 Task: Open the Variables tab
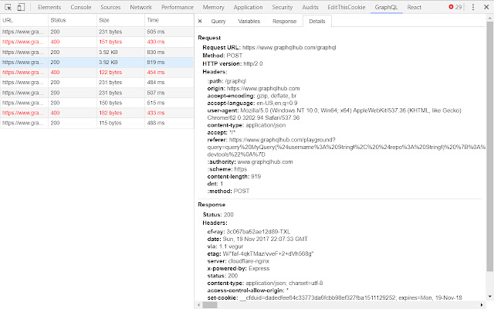249,22
